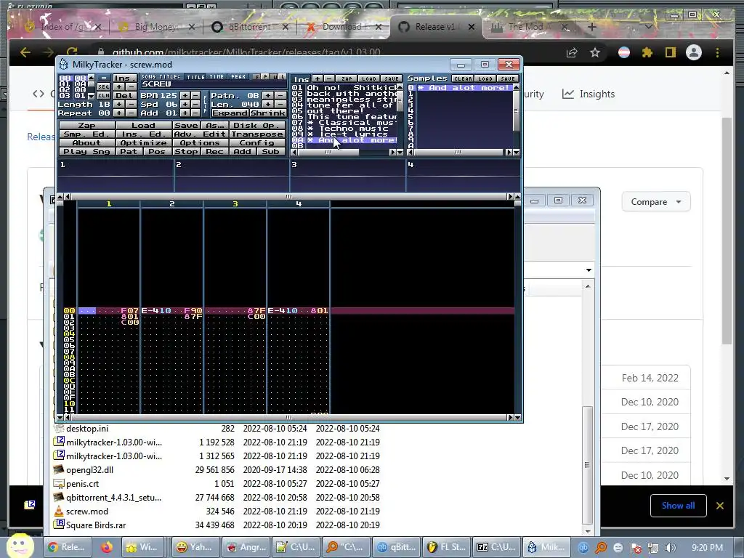Open the Compare dropdown on GitHub page
This screenshot has height=558, width=744.
pos(656,202)
